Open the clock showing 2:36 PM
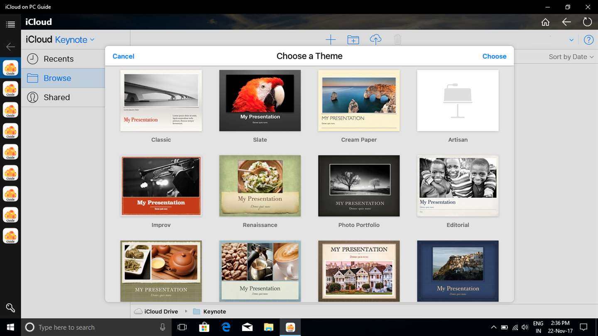This screenshot has height=336, width=598. coord(560,327)
